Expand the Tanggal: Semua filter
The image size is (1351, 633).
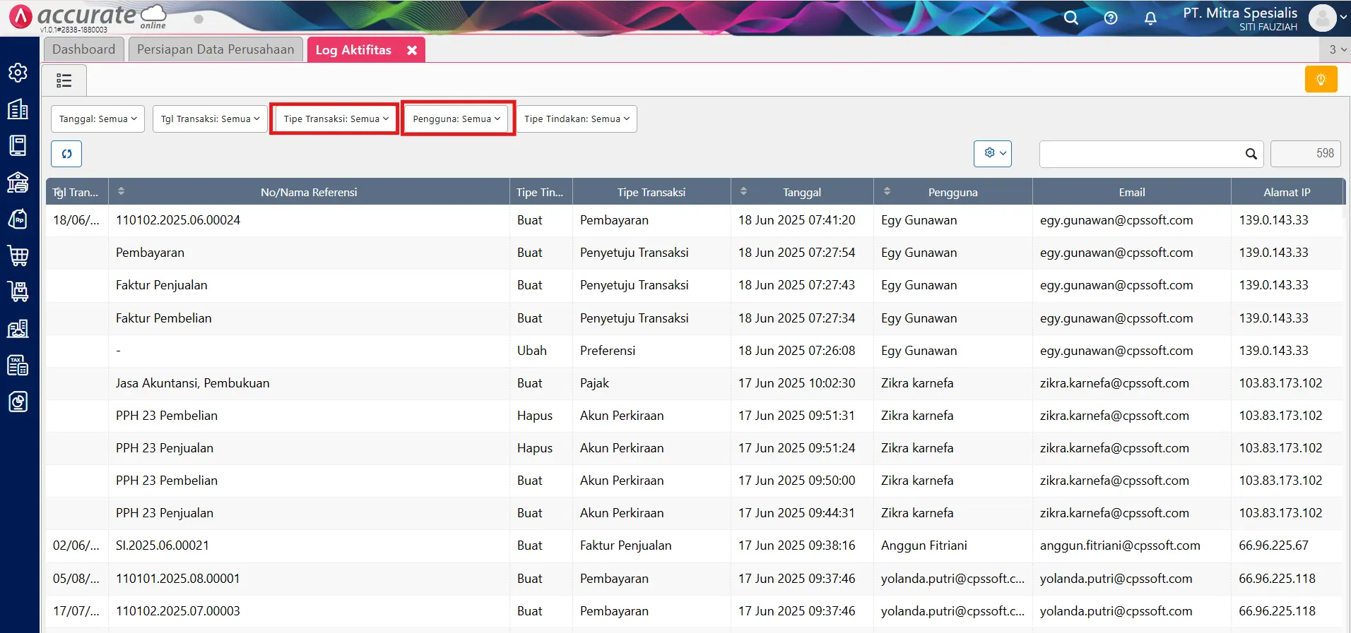click(98, 119)
